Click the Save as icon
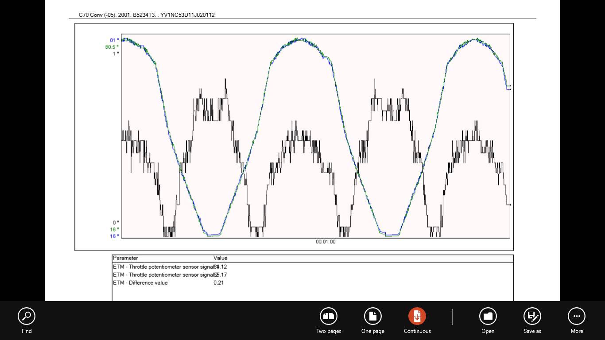 [532, 317]
